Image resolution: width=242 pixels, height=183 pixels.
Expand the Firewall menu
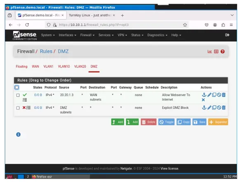87,35
